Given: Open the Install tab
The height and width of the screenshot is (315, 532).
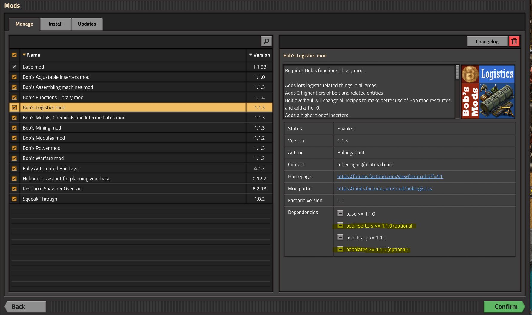Looking at the screenshot, I should tap(56, 24).
